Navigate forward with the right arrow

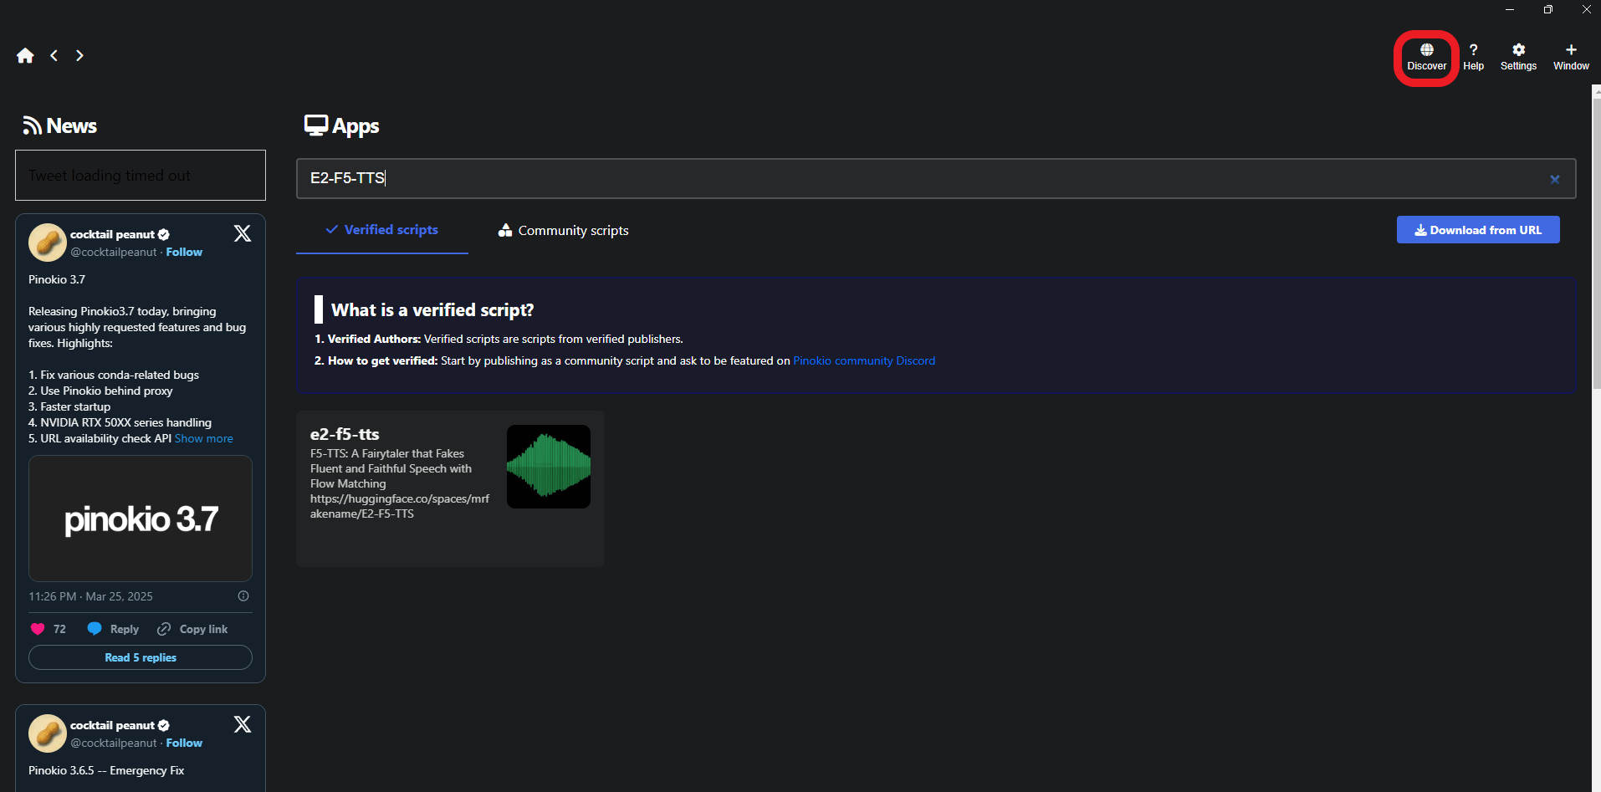pyautogui.click(x=79, y=55)
